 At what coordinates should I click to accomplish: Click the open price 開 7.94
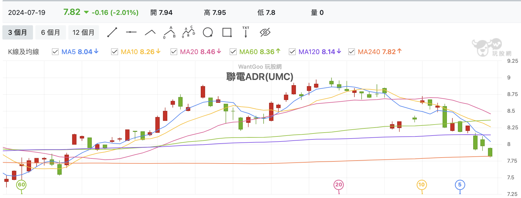[x=161, y=12]
